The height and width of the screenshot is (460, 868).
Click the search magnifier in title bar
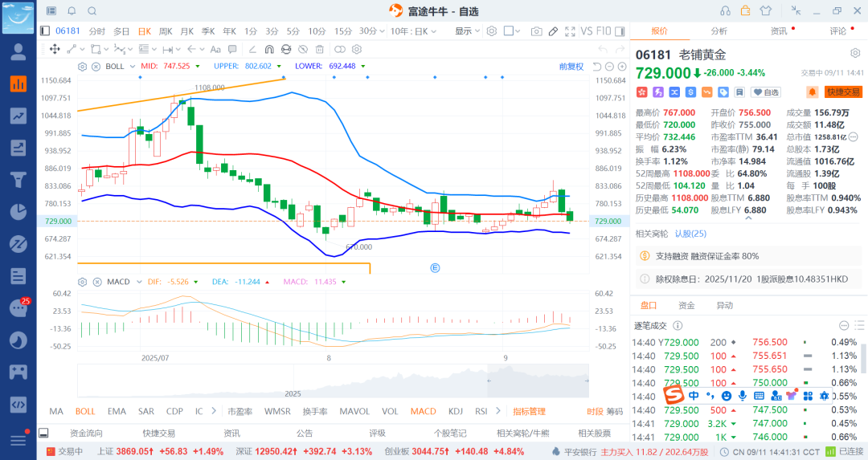(92, 11)
